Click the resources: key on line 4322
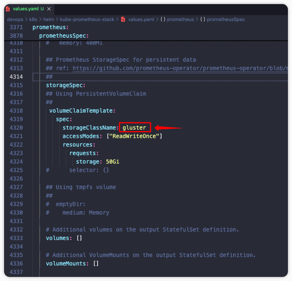292x281 pixels. coord(79,145)
